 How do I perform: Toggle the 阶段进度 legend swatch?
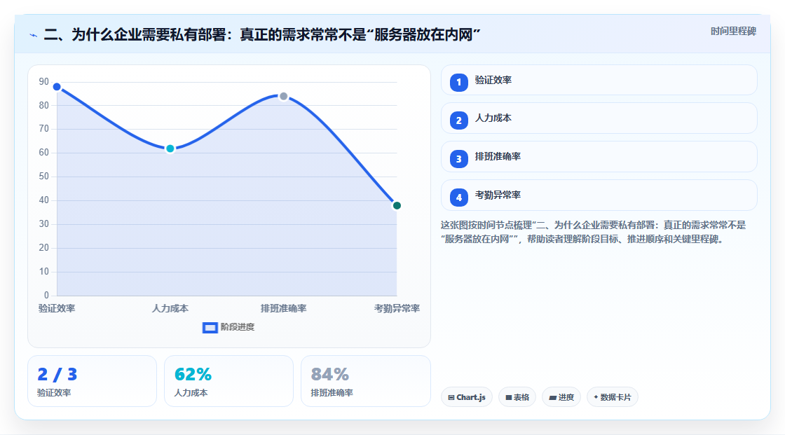pos(210,328)
